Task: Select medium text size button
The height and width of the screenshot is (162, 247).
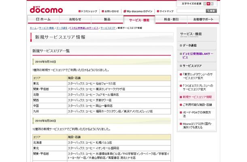Action: (209, 4)
